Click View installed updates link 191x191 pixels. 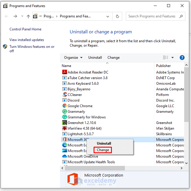27,40
